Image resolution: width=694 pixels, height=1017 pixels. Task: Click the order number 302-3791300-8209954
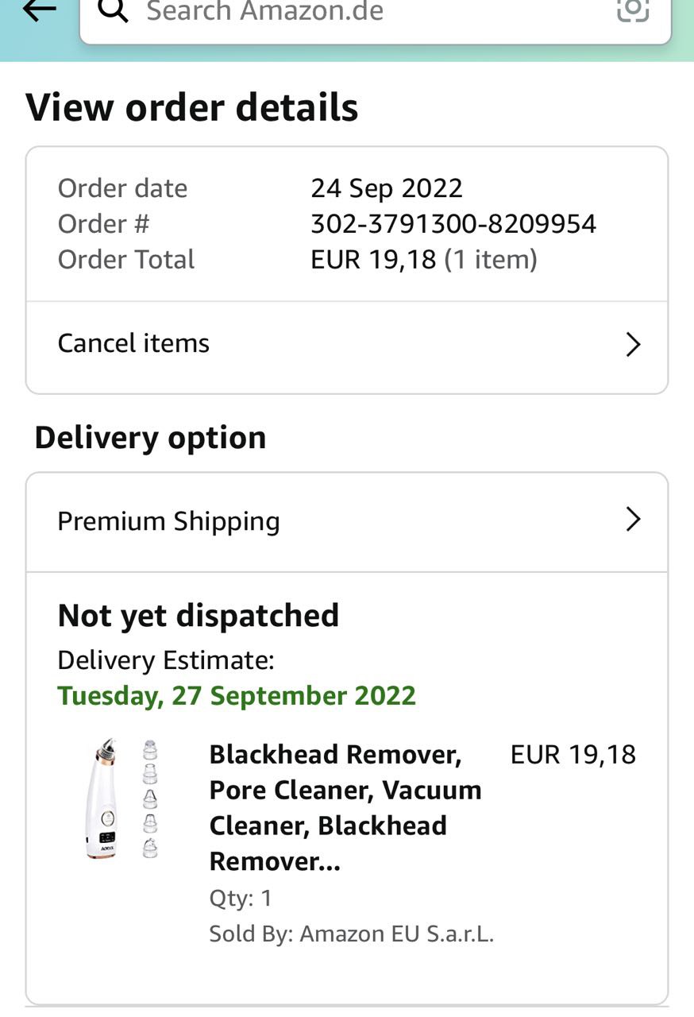pos(453,224)
